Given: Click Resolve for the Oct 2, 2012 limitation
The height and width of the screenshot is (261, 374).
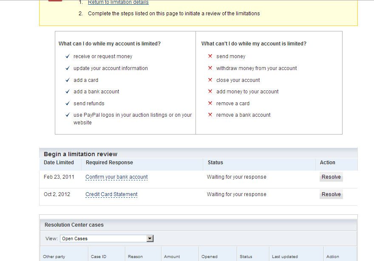Looking at the screenshot, I should tap(331, 194).
